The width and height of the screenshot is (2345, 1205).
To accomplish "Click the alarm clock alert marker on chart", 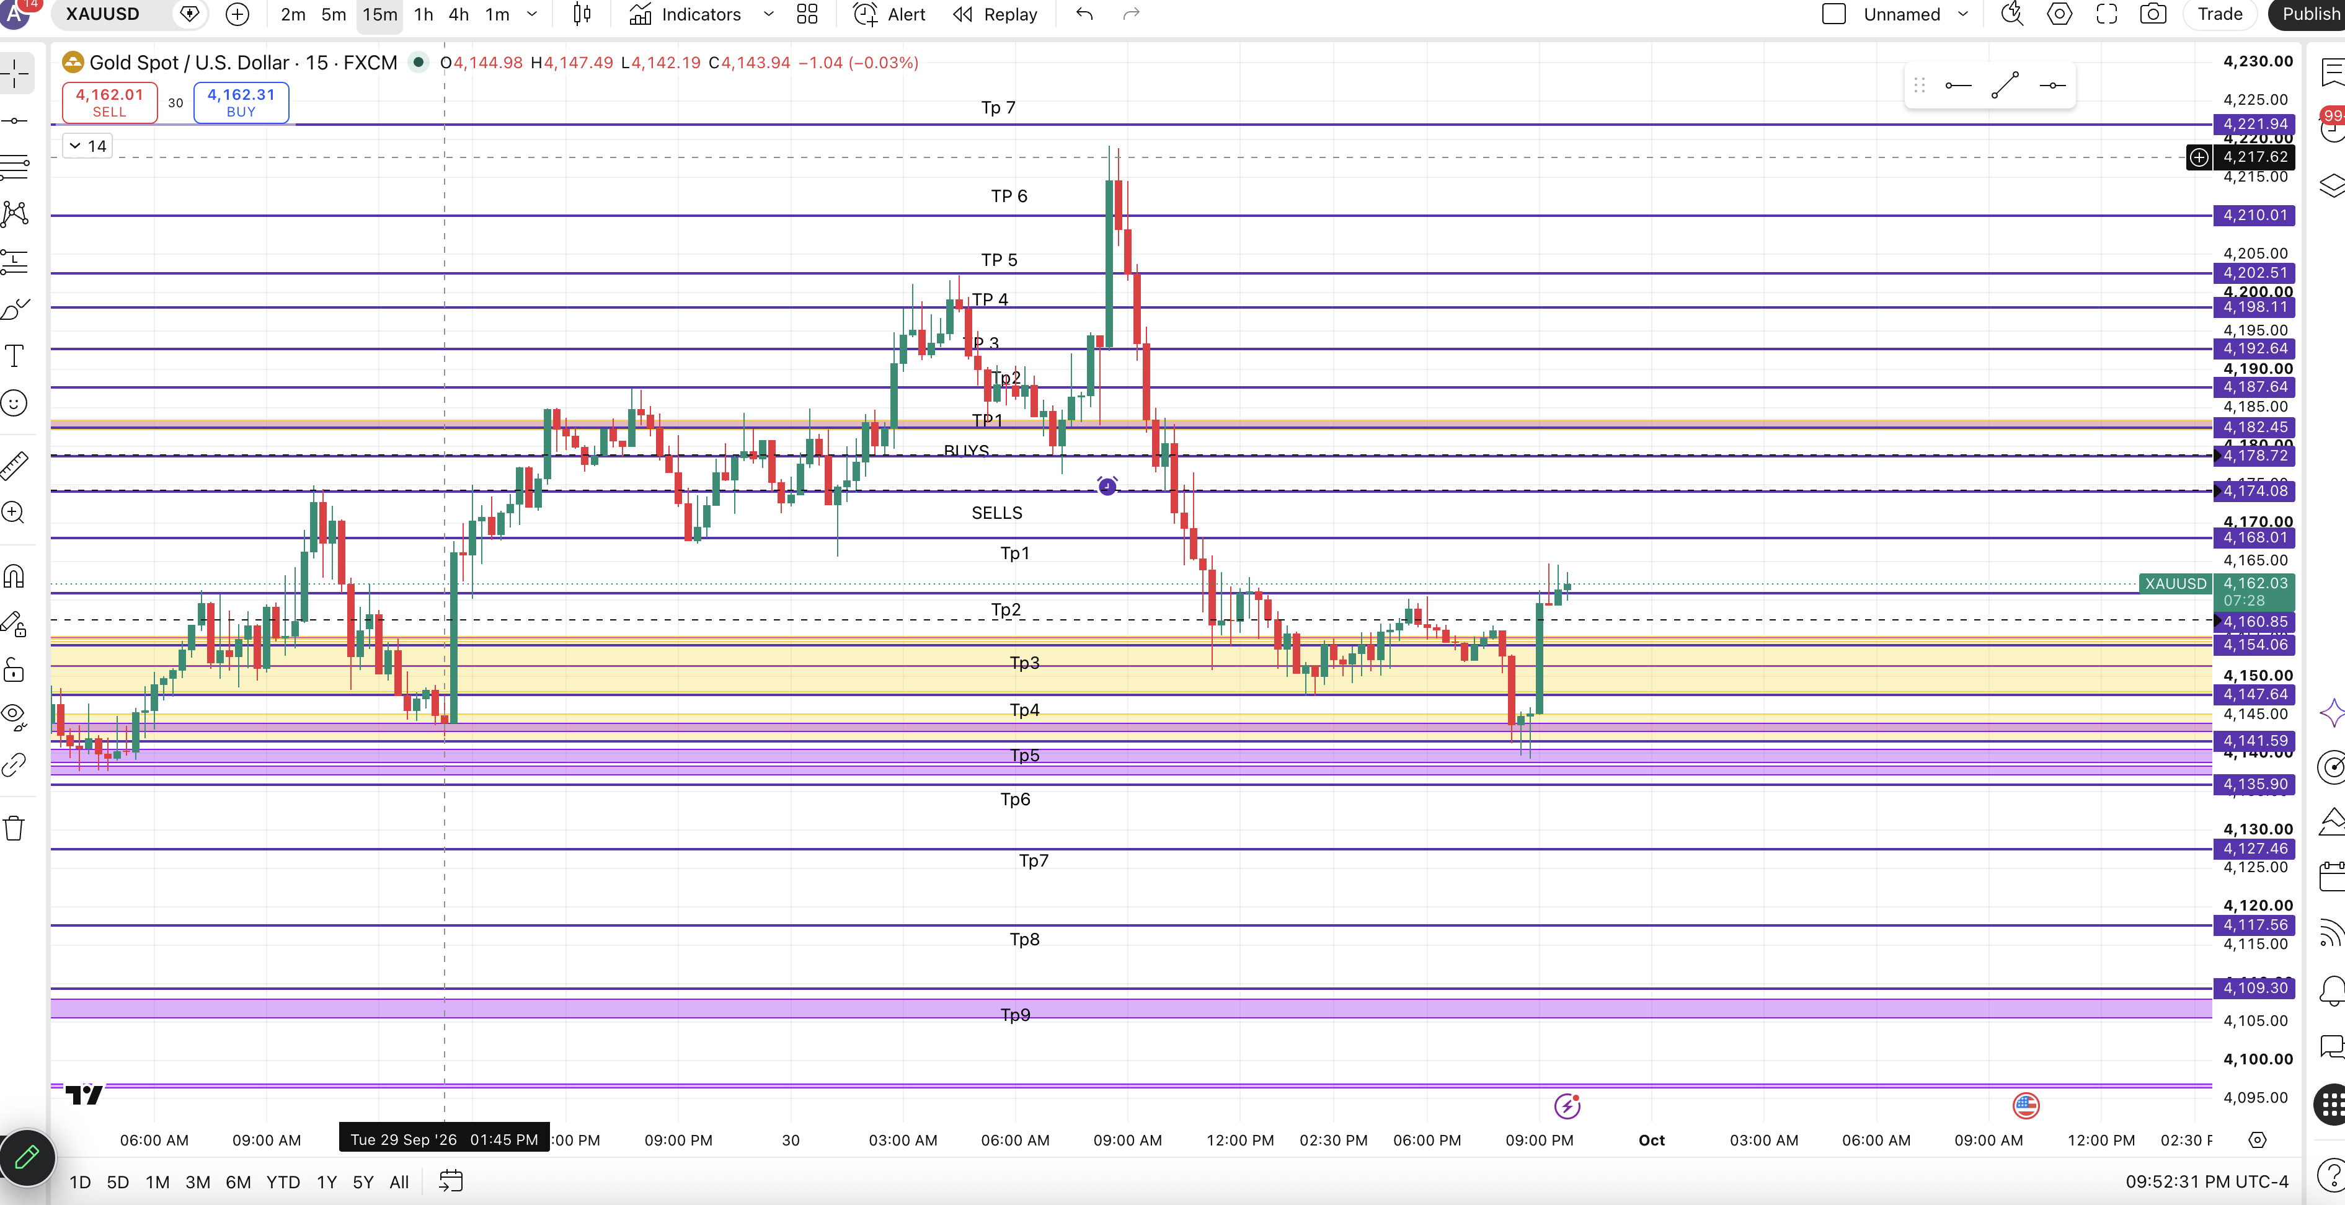I will click(1107, 486).
